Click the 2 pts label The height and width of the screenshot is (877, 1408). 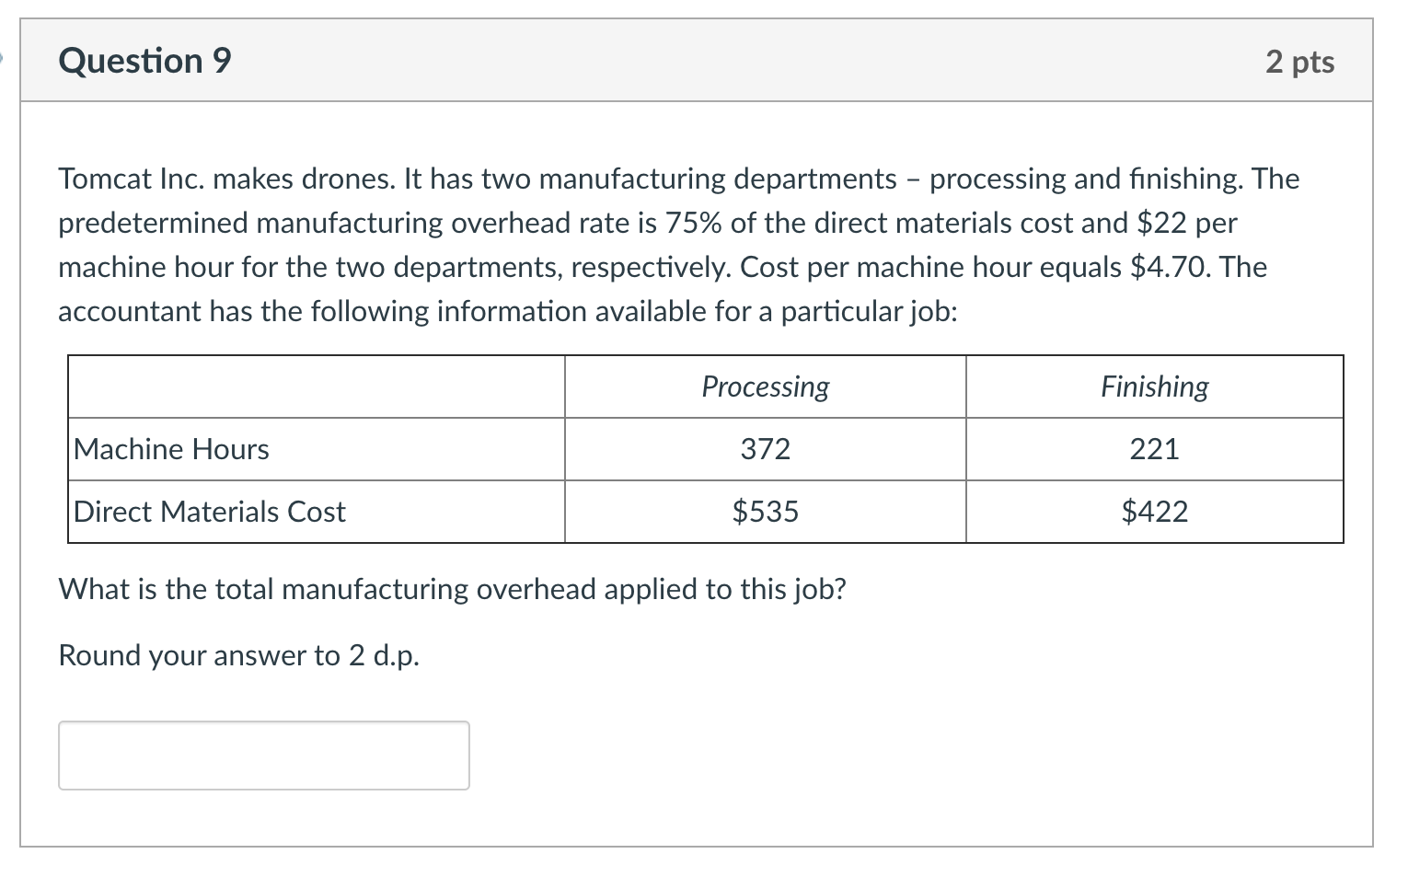[x=1298, y=62]
